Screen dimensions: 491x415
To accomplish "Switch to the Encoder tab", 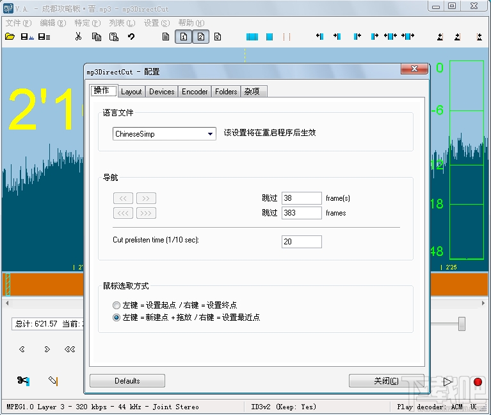I will tap(195, 92).
